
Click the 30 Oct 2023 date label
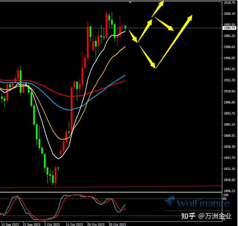[118, 225]
